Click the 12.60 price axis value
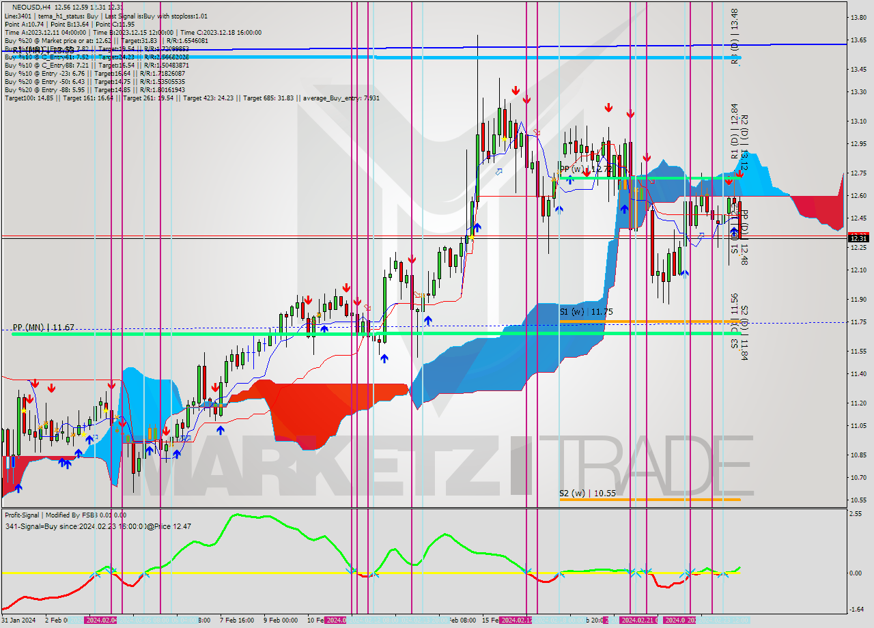This screenshot has width=874, height=628. tap(858, 196)
